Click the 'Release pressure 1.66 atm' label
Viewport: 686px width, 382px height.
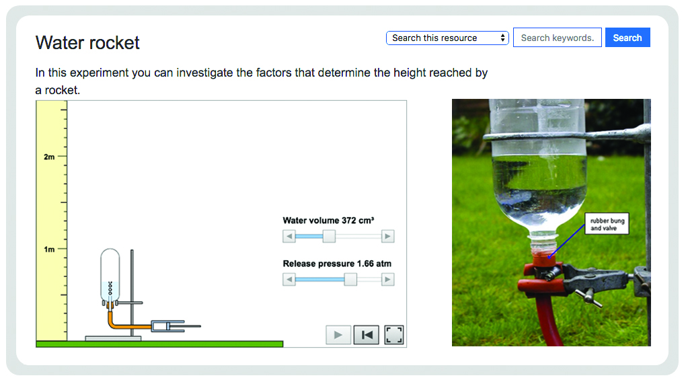point(337,264)
